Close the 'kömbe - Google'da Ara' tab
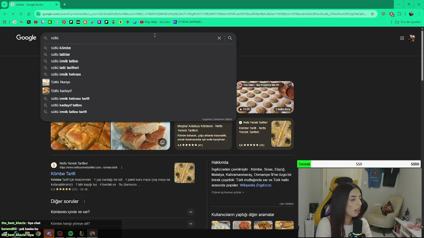Screen dimensions: 424x238 pyautogui.click(x=56, y=5)
